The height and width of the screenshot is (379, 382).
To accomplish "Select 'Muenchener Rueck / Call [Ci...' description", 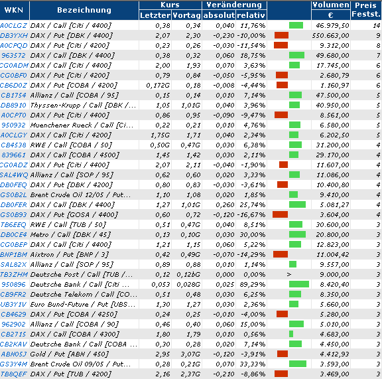I will [x=82, y=125].
